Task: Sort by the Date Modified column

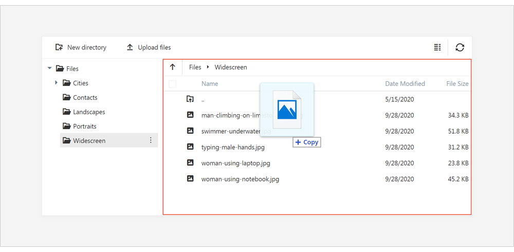Action: click(405, 84)
